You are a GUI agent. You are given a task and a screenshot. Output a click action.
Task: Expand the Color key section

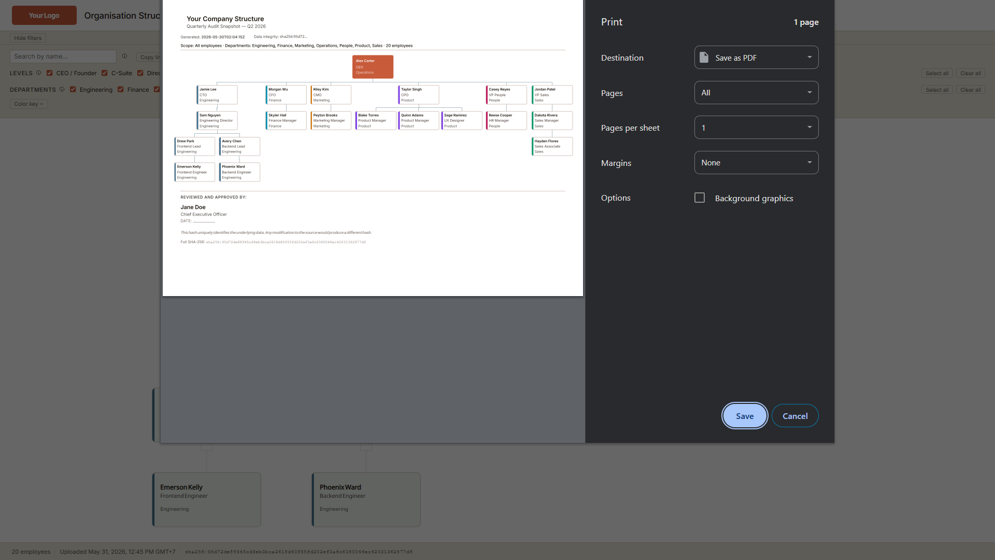(x=29, y=104)
